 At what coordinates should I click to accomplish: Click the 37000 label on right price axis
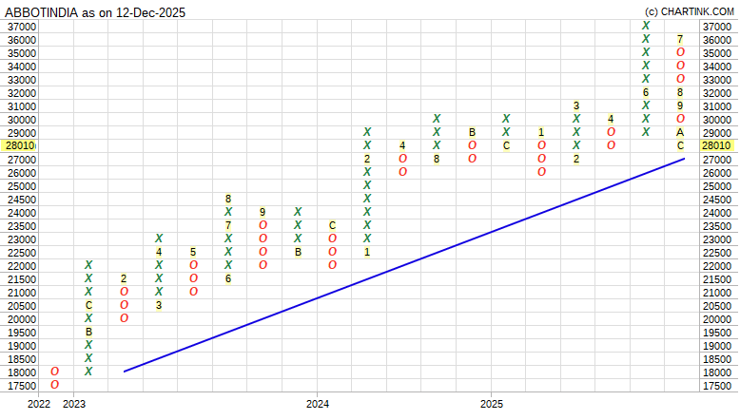click(x=716, y=27)
